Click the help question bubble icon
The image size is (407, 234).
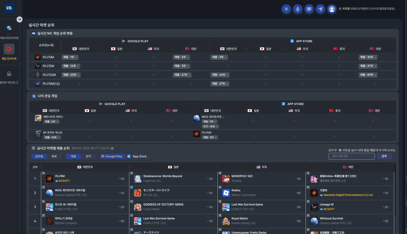[309, 9]
